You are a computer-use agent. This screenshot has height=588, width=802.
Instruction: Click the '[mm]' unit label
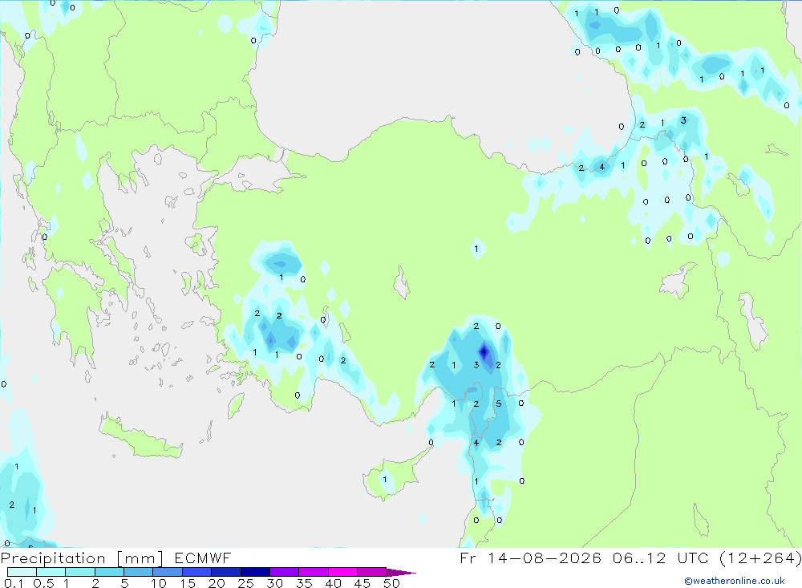(x=140, y=558)
